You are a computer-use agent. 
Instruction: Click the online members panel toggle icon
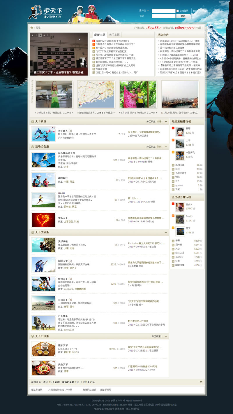(x=201, y=382)
